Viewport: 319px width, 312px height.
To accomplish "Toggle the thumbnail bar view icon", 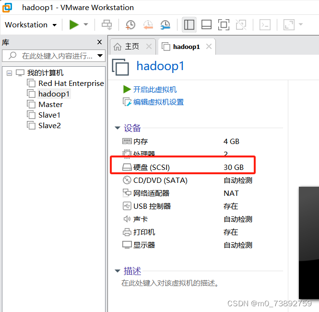I will click(x=206, y=25).
